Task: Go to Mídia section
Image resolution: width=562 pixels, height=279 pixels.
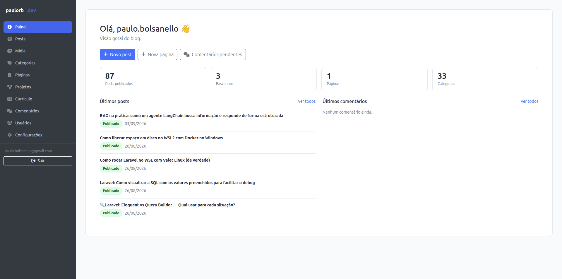Action: click(38, 51)
